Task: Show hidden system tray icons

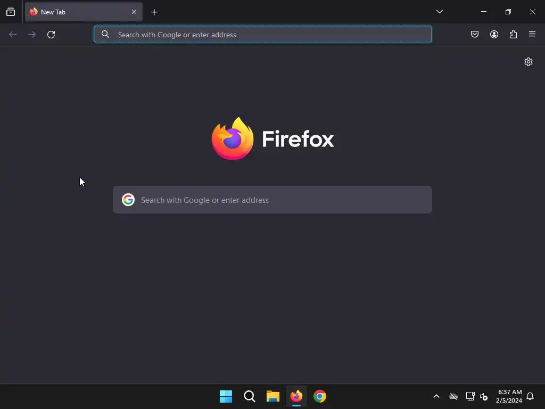Action: click(436, 396)
